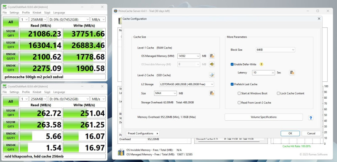337x162 pixels.
Task: Click calculator icon beside L2 Size field
Action: click(x=212, y=93)
